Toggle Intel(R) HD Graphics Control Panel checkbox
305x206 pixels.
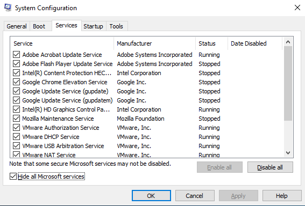click(16, 109)
